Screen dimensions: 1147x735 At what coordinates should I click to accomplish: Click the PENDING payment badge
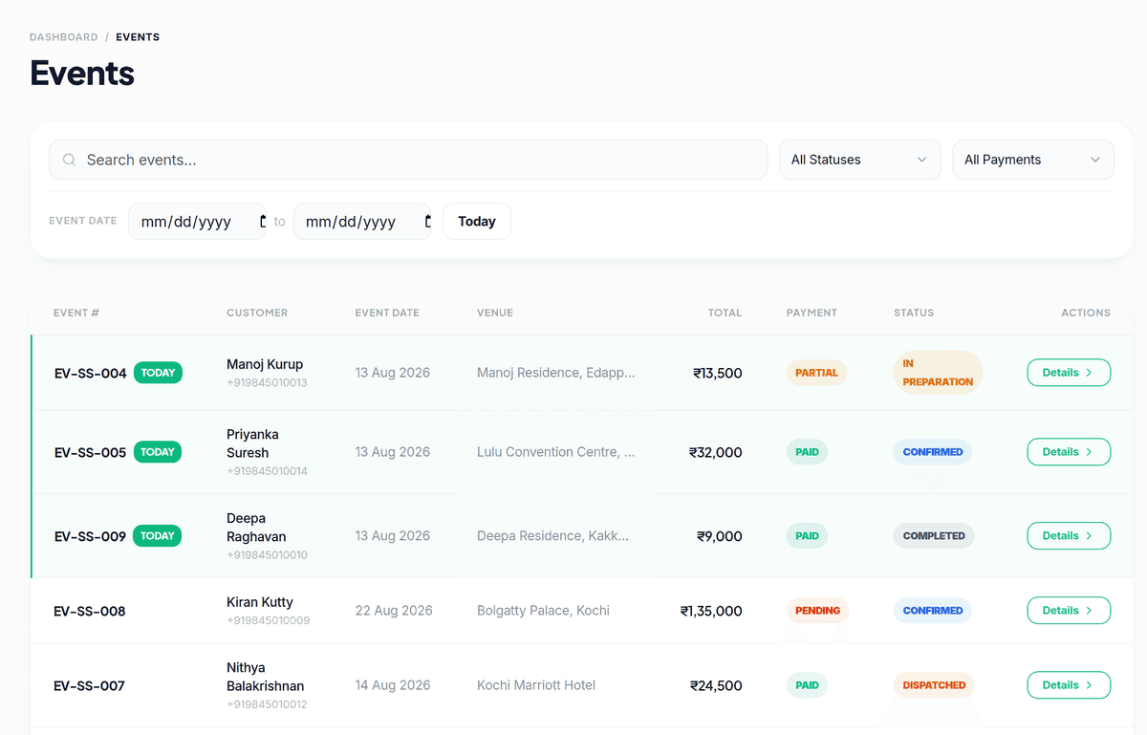pyautogui.click(x=818, y=611)
